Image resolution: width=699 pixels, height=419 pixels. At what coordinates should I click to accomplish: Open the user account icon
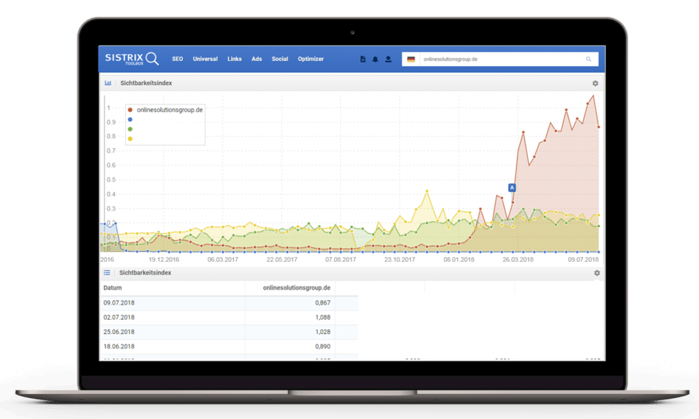pos(388,59)
